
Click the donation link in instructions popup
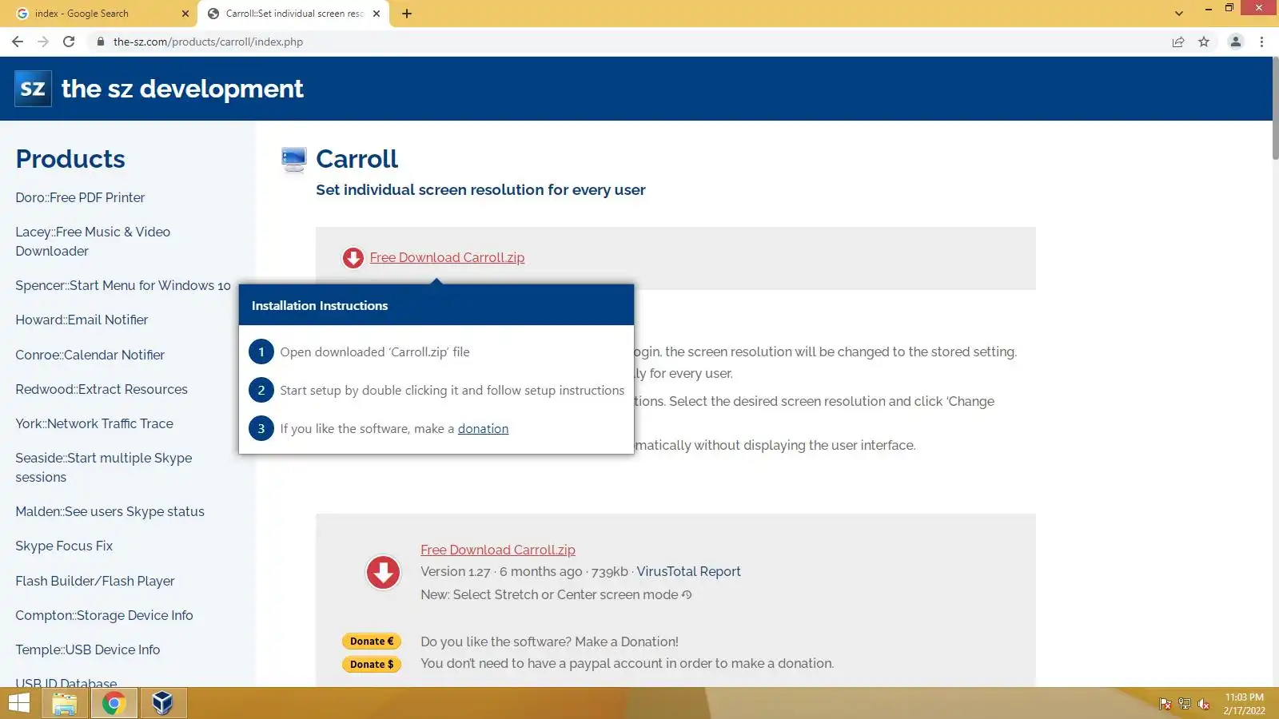tap(483, 428)
